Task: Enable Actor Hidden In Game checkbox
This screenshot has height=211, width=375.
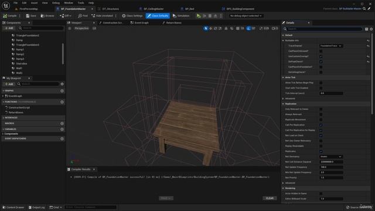Action: tap(321, 193)
